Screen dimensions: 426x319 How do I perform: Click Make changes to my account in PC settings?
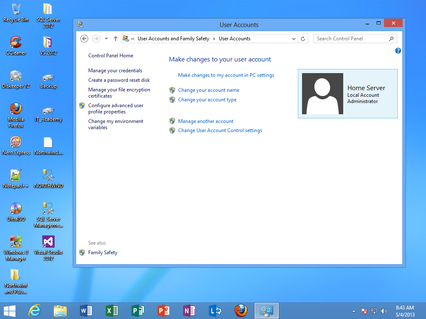tap(226, 75)
